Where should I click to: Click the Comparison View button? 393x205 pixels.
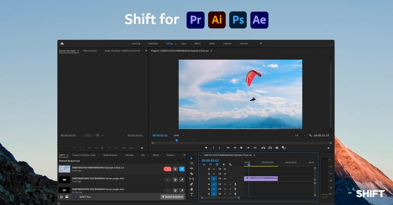(x=284, y=148)
